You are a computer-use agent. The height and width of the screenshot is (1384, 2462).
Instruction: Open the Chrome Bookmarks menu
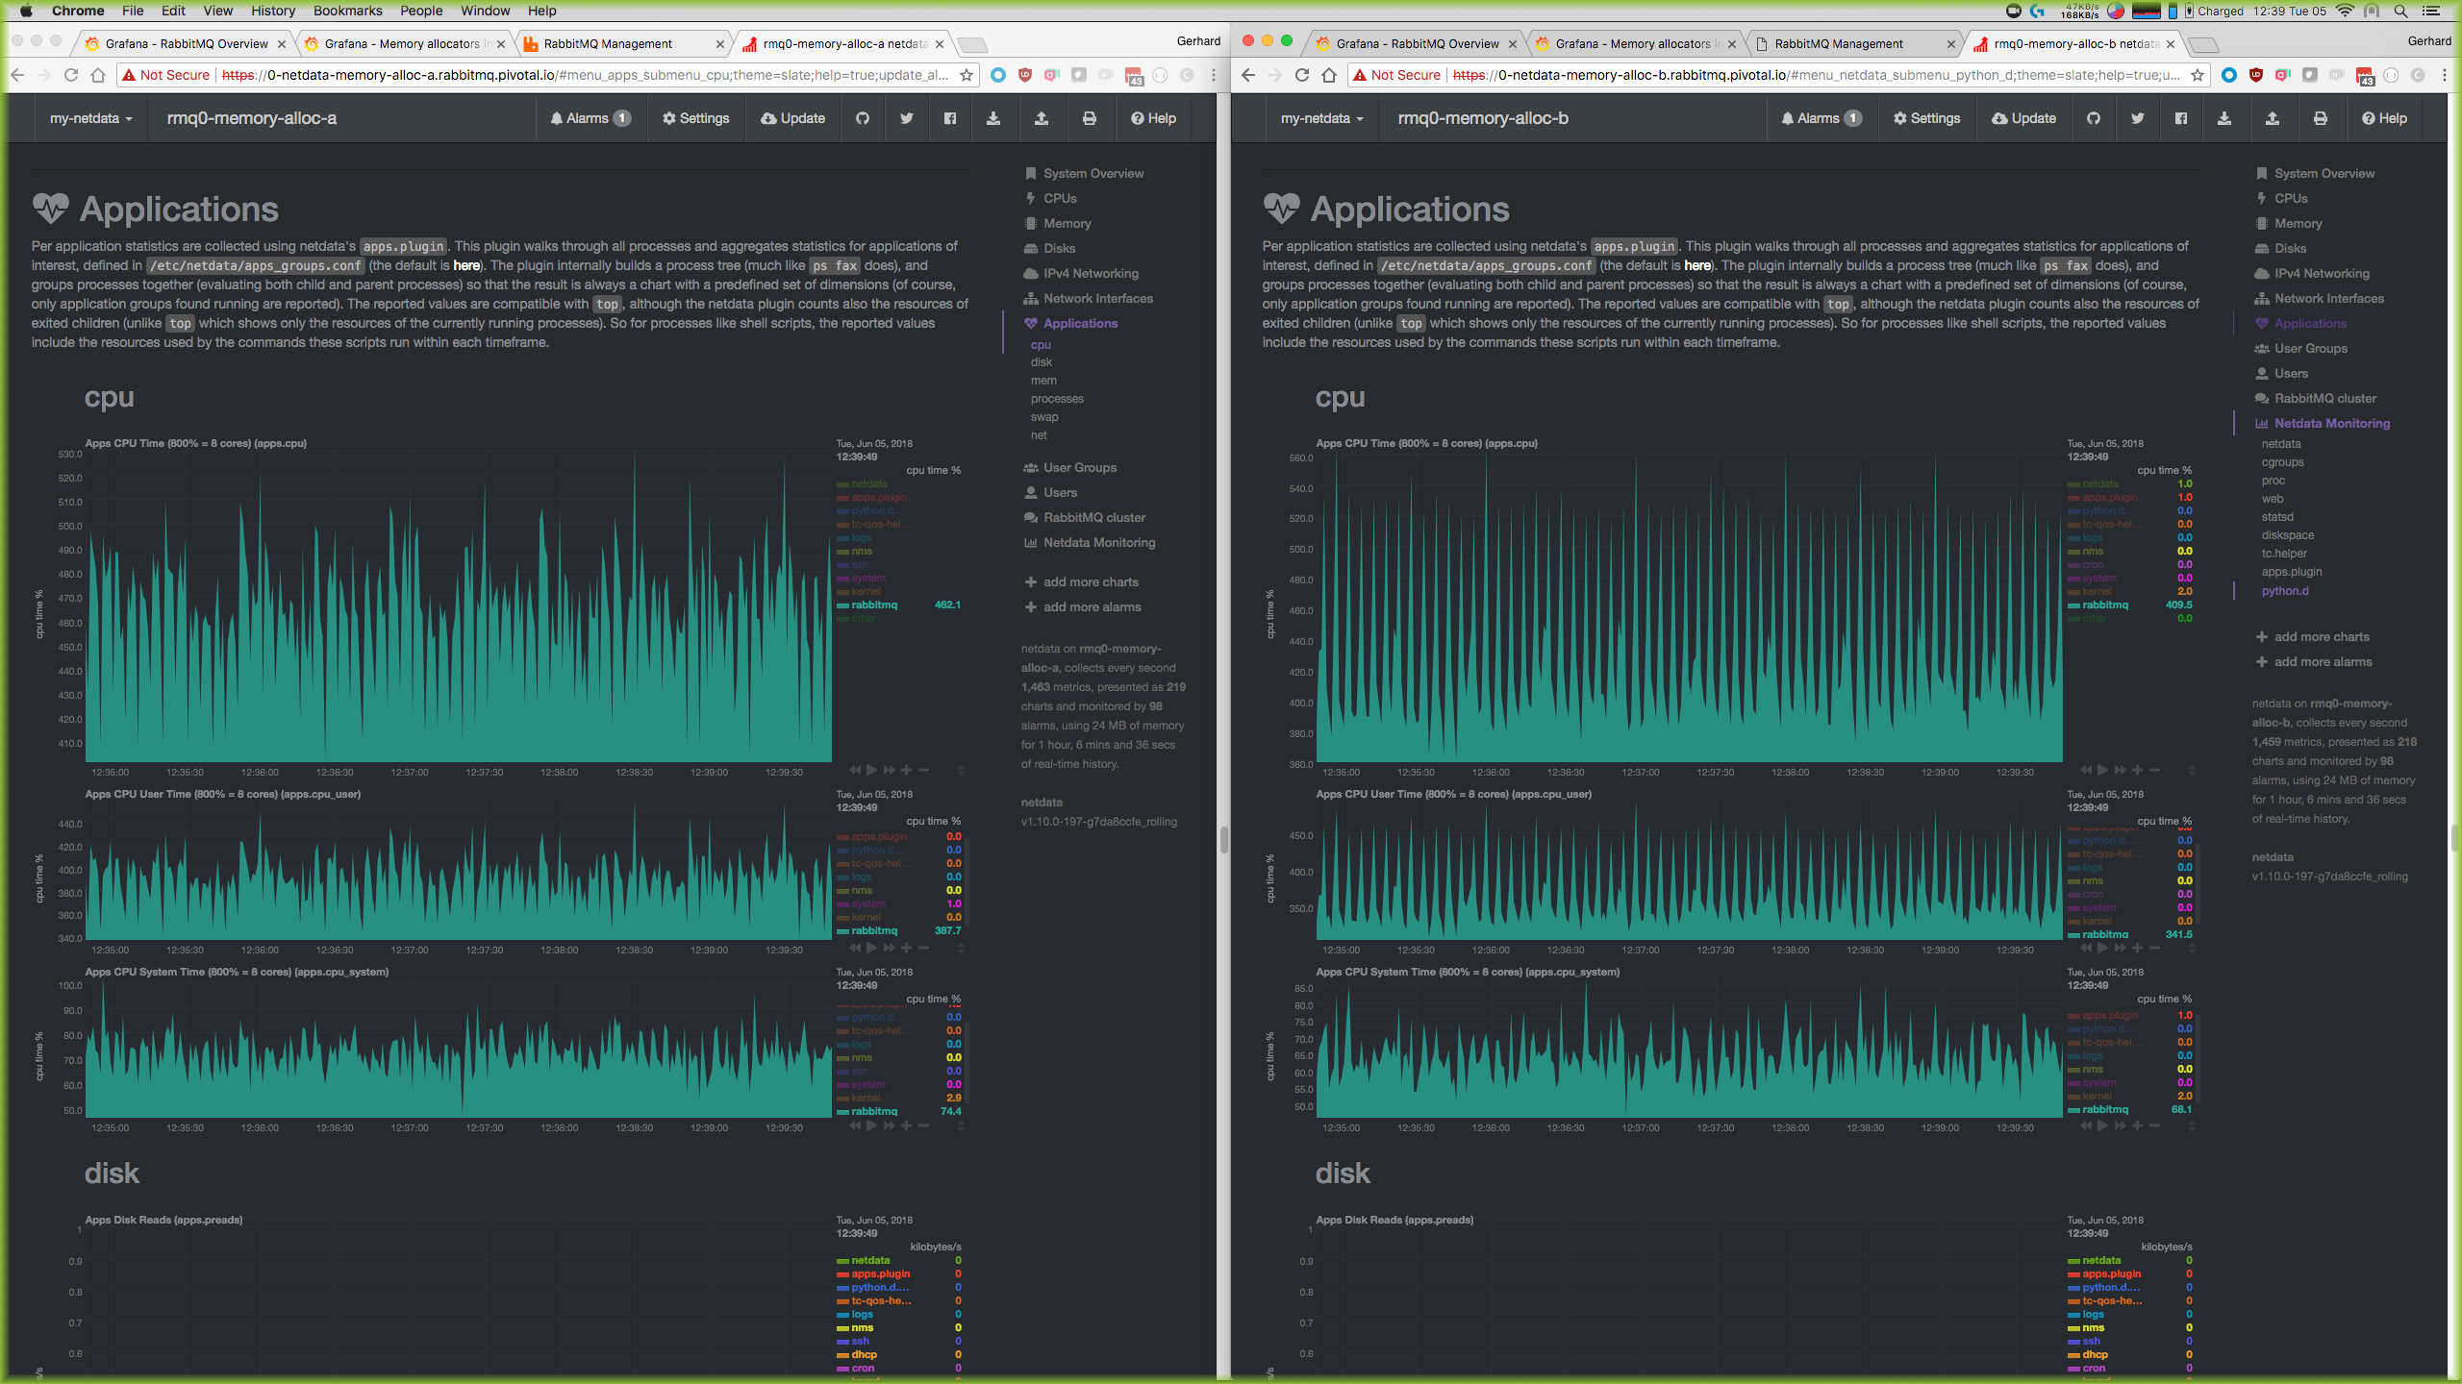[x=347, y=11]
